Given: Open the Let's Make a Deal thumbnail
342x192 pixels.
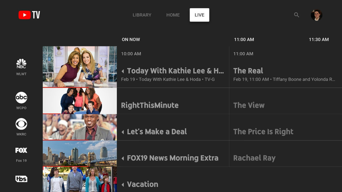Looking at the screenshot, I should click(x=80, y=127).
